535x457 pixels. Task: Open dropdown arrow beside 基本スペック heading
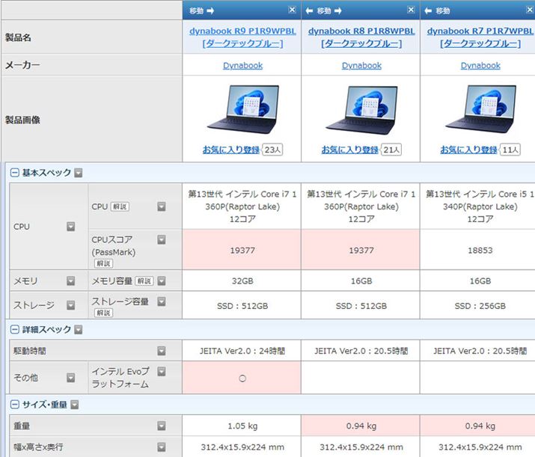coord(79,173)
